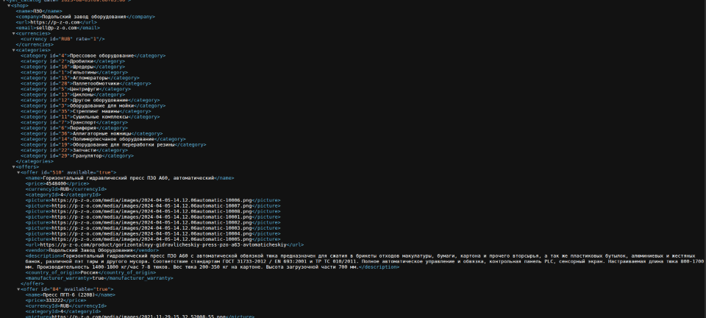This screenshot has height=318, width=706.
Task: Collapse offer id 510 node
Action: pyautogui.click(x=19, y=172)
